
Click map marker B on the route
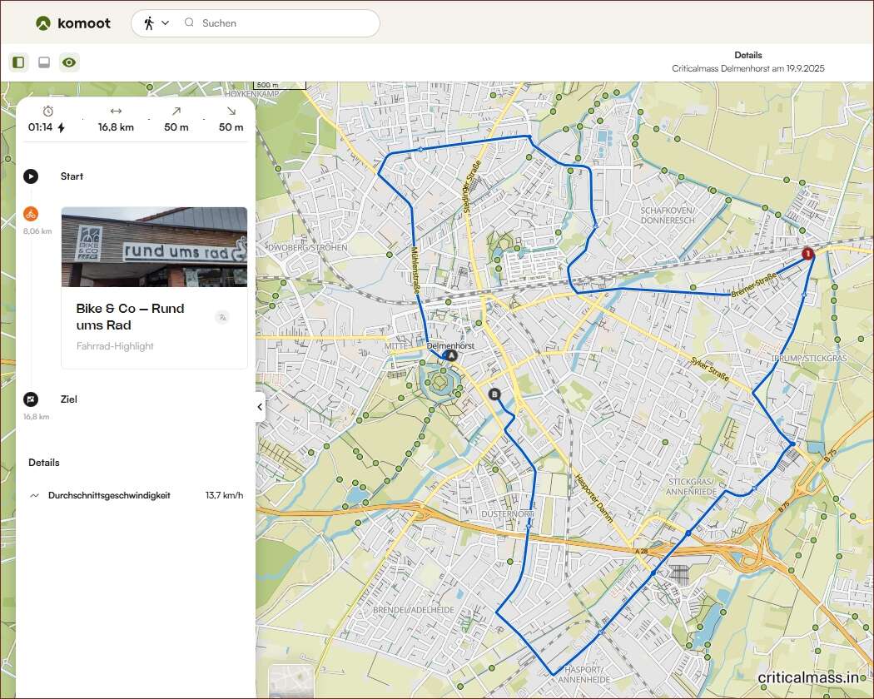point(495,394)
